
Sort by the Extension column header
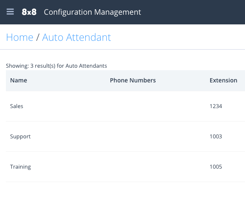pyautogui.click(x=224, y=80)
